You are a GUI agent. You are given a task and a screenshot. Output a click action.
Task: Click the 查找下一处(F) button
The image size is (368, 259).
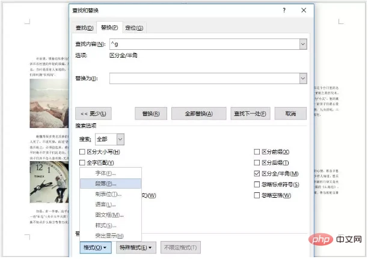coord(250,114)
